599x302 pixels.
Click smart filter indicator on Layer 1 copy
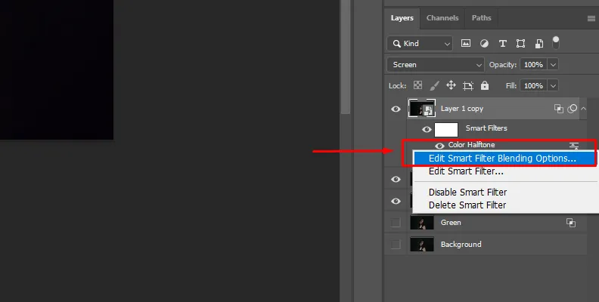coord(572,109)
